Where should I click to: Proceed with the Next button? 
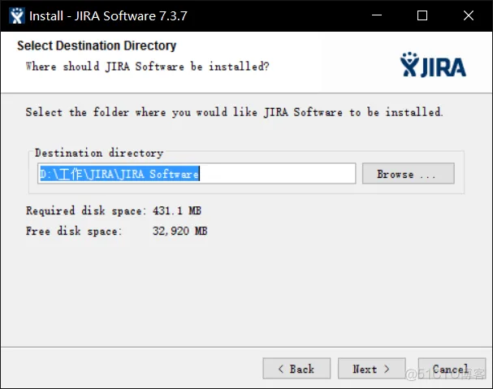click(372, 369)
